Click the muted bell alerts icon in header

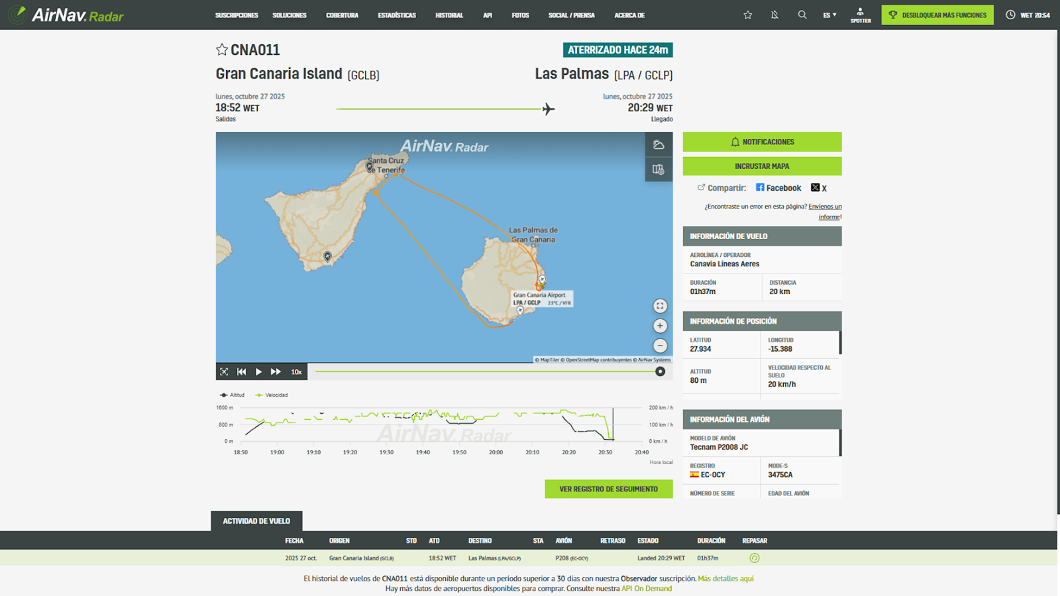(774, 15)
